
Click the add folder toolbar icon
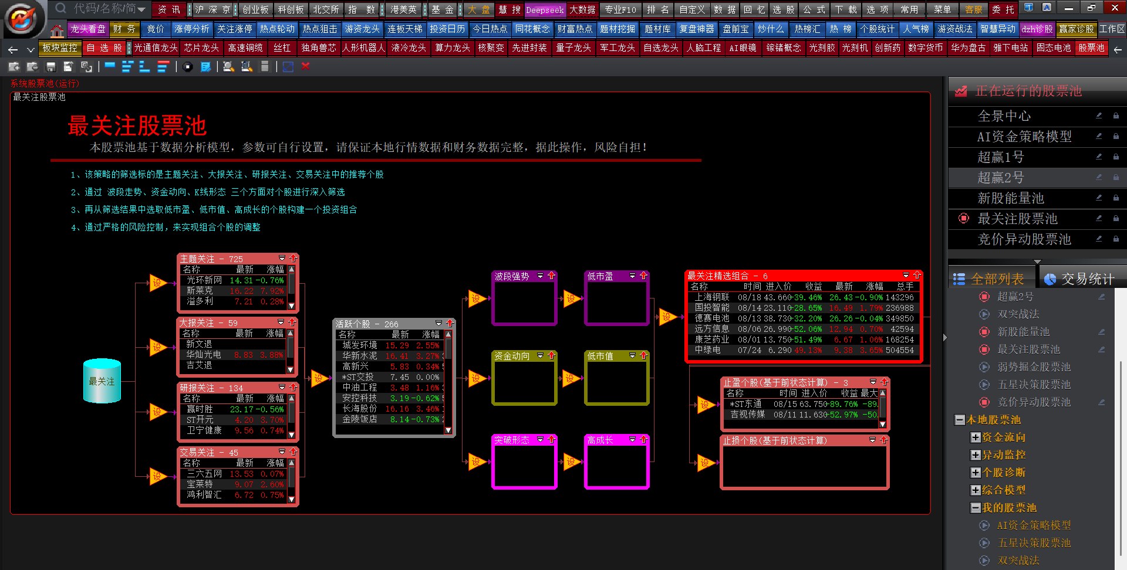pos(14,67)
